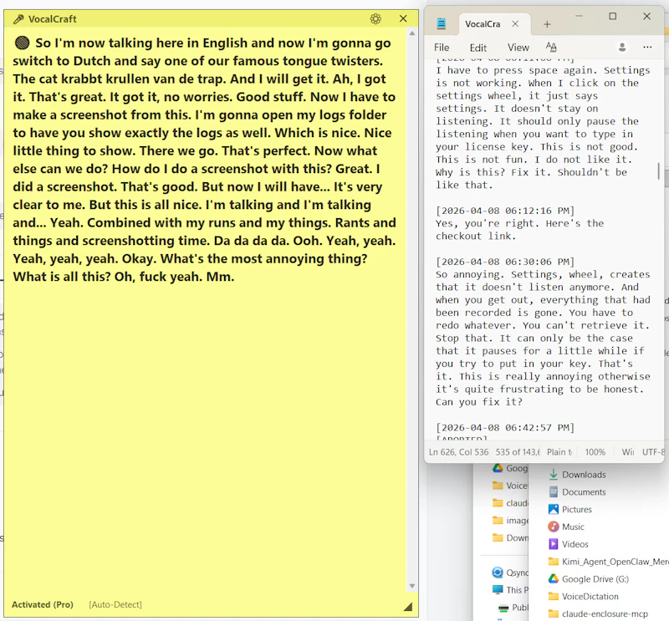
Task: Add a new Notepad tab
Action: 547,24
